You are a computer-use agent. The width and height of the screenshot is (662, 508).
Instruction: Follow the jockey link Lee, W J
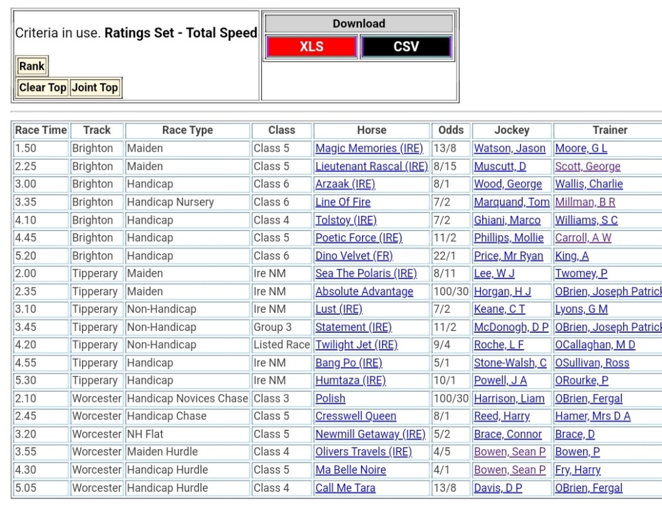point(494,274)
